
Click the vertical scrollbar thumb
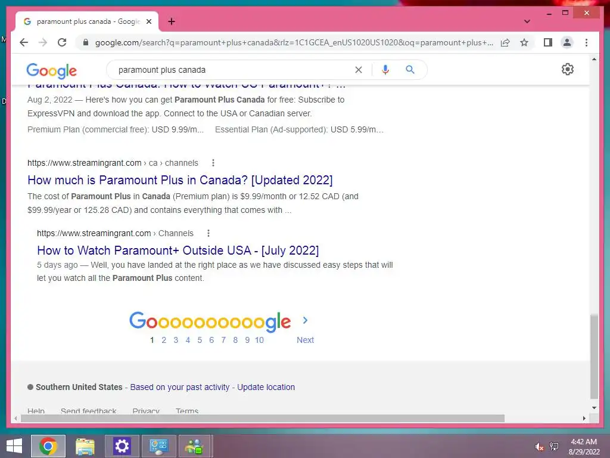(x=594, y=357)
